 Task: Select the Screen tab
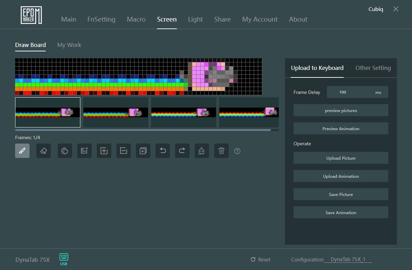[167, 20]
